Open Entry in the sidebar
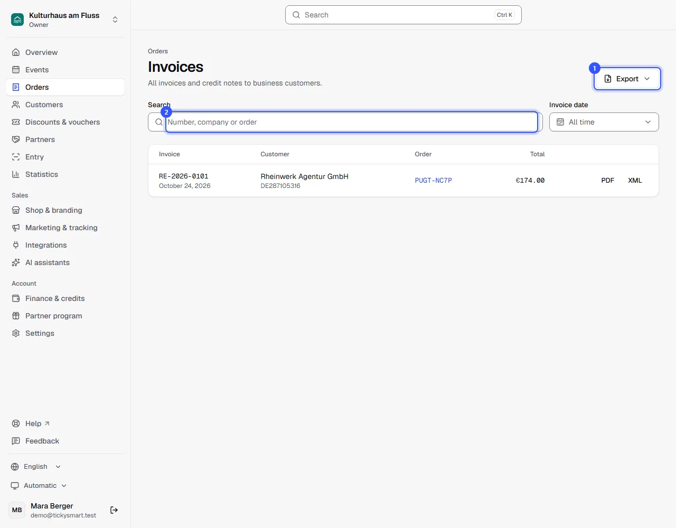Image resolution: width=676 pixels, height=528 pixels. click(x=65, y=157)
